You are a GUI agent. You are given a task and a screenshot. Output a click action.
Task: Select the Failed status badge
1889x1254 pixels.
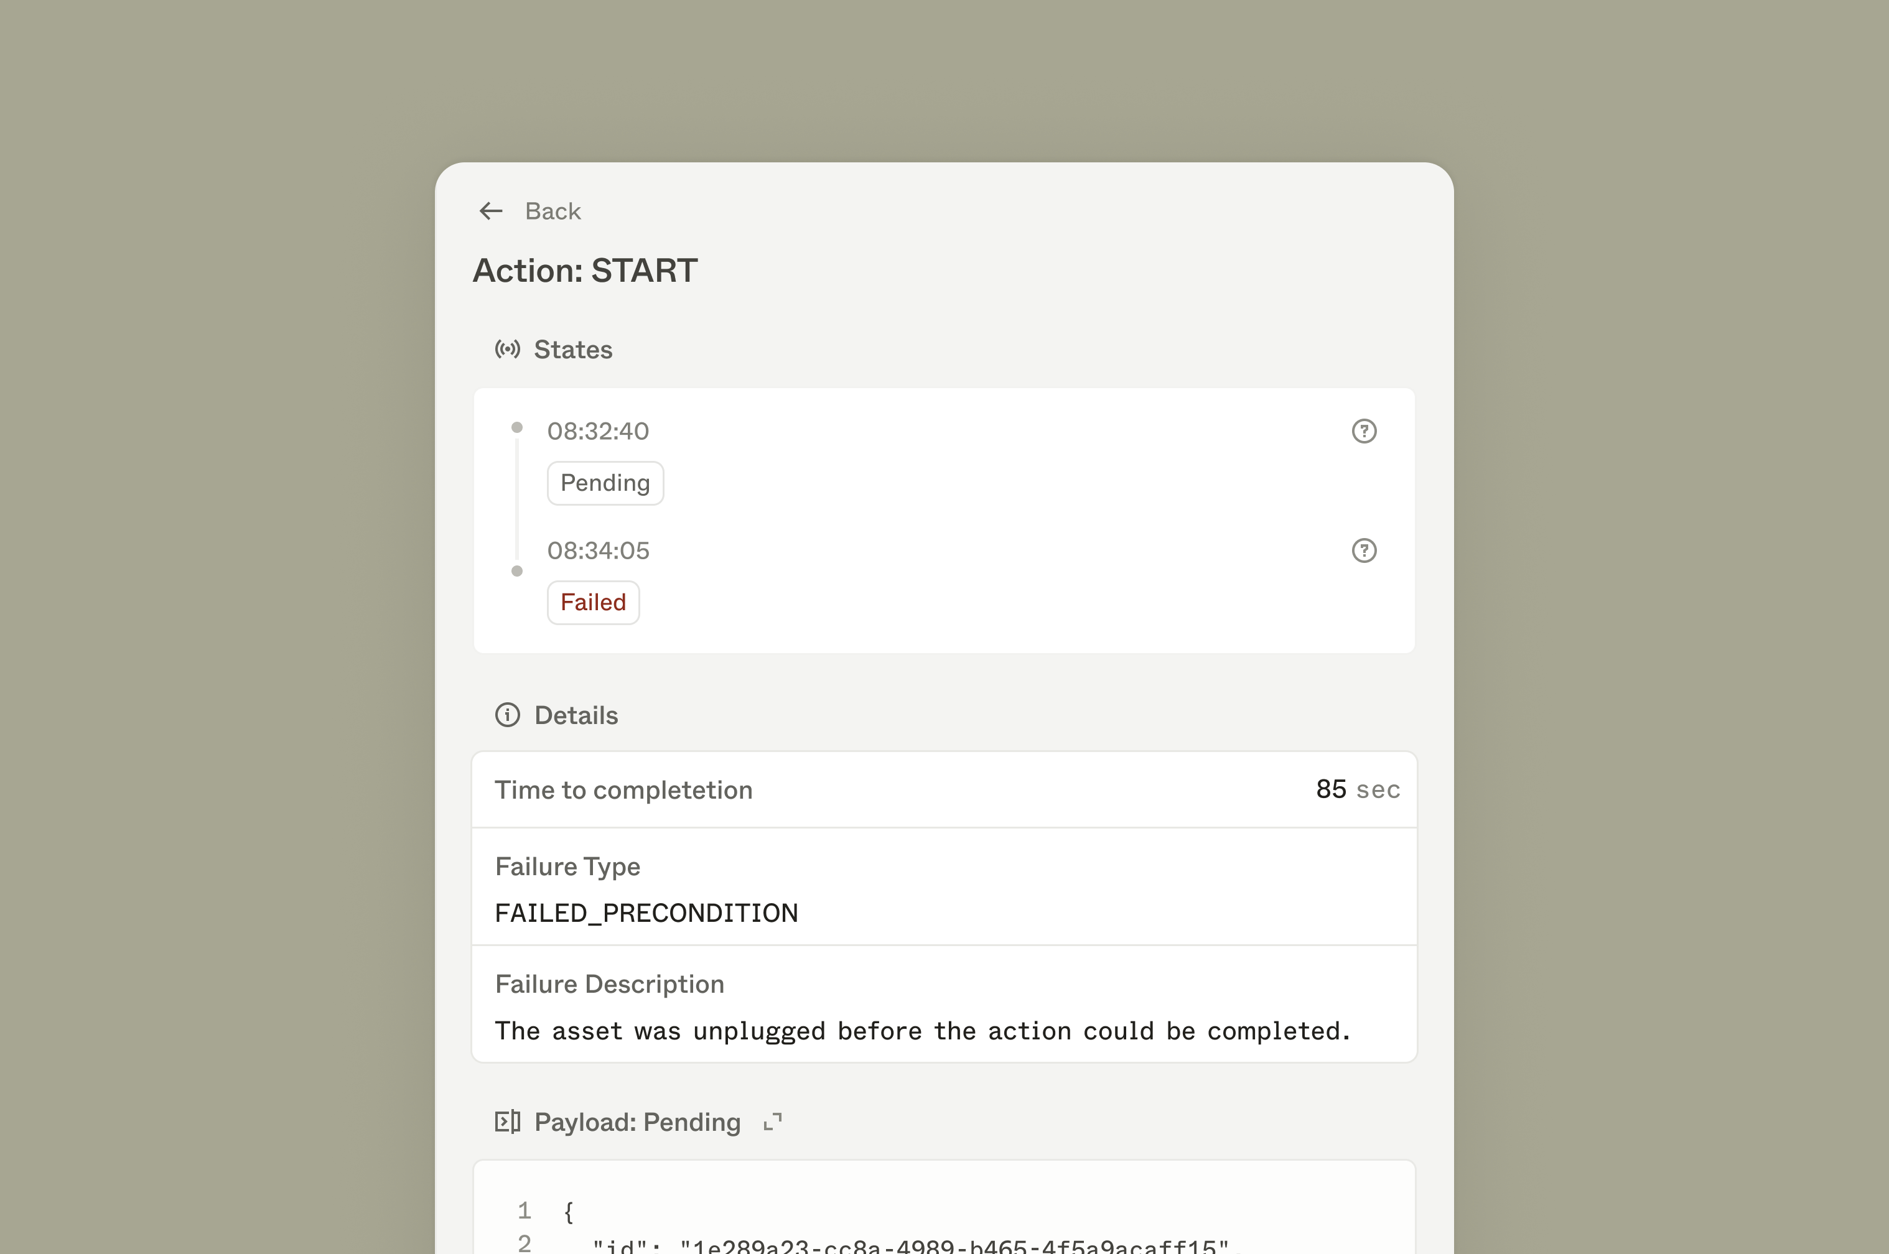coord(592,602)
